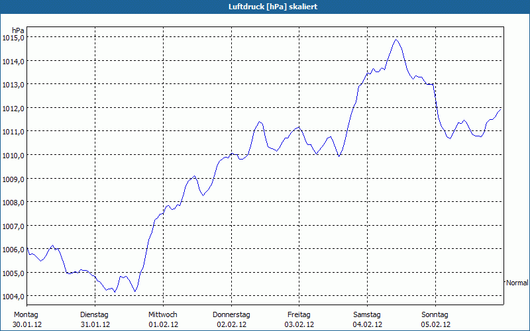
Task: Click the 1007,0 y-axis value
Action: tap(13, 226)
